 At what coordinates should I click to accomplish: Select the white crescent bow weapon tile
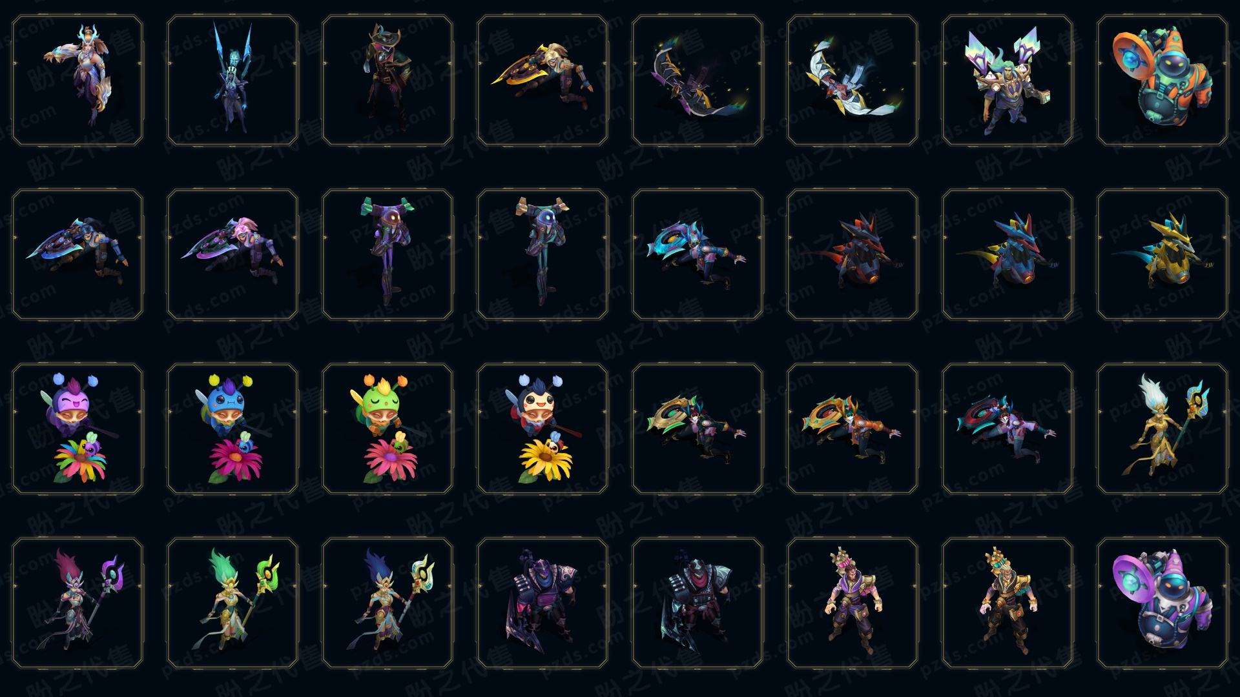[x=852, y=81]
